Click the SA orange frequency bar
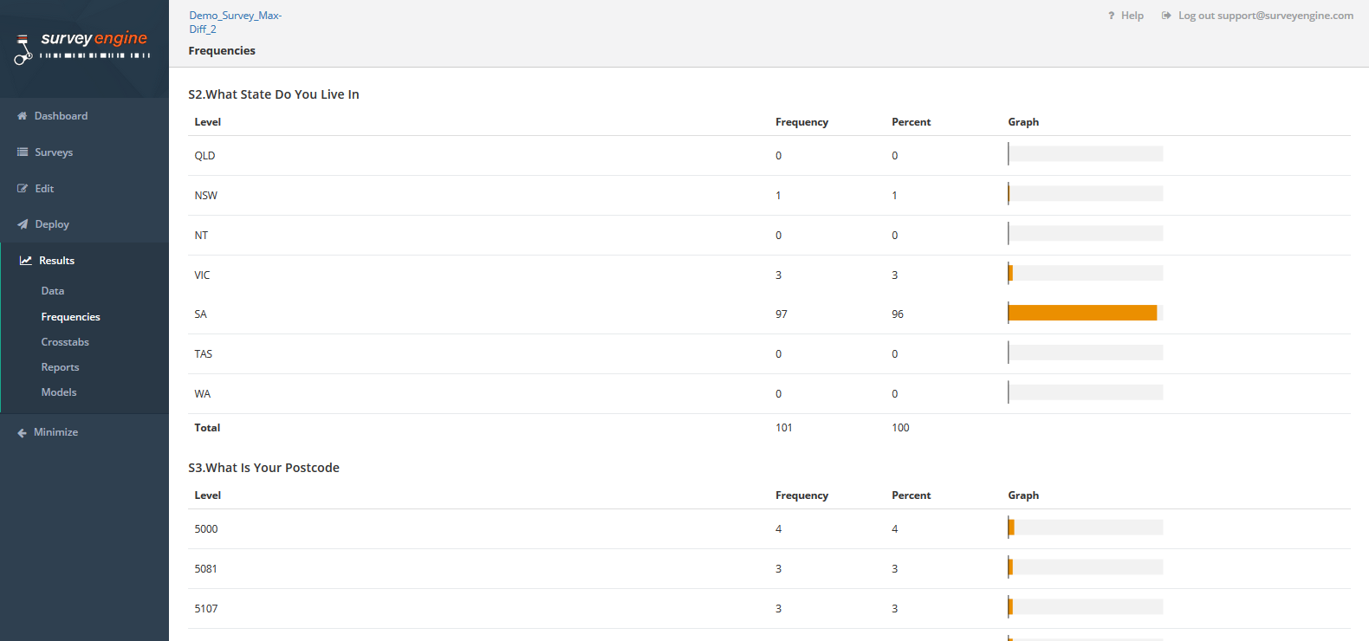1369x641 pixels. 1082,313
